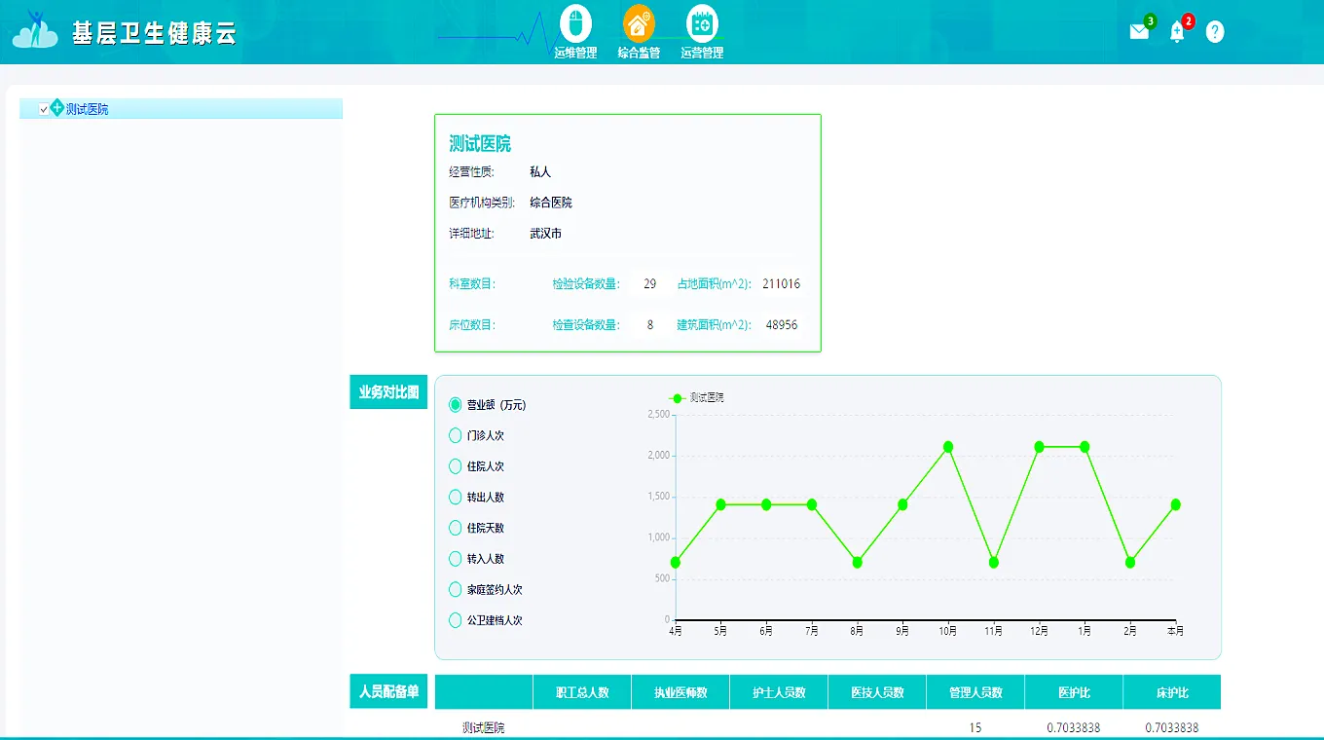Click the 4月 data point on chart
This screenshot has height=740, width=1324.
click(676, 562)
